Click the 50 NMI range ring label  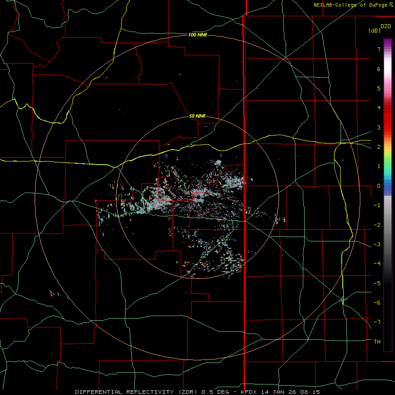pos(197,116)
